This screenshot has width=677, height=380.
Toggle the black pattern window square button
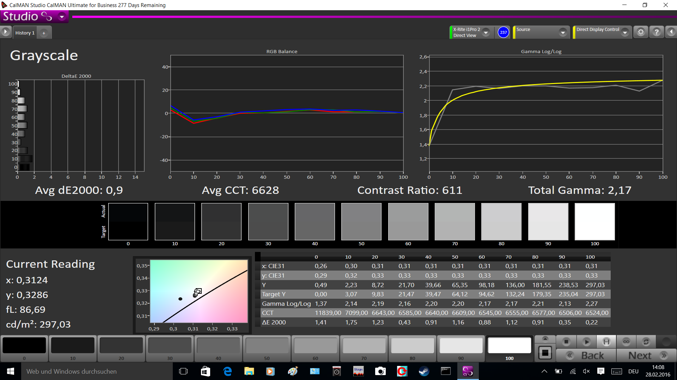(545, 352)
